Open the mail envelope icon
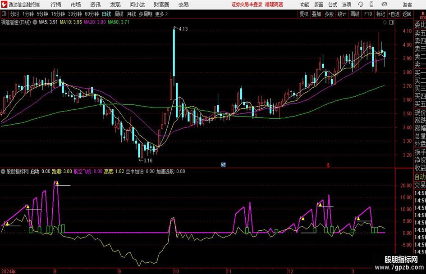This screenshot has width=426, height=274. (x=384, y=4)
